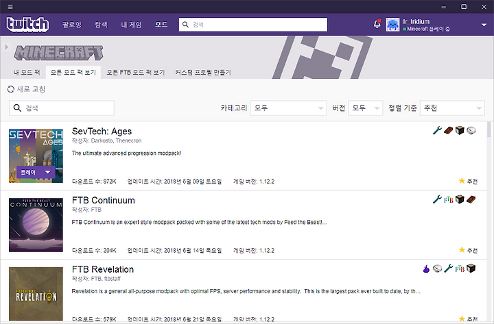Click 'The ultimate advanced progression modpack!' text

126,153
